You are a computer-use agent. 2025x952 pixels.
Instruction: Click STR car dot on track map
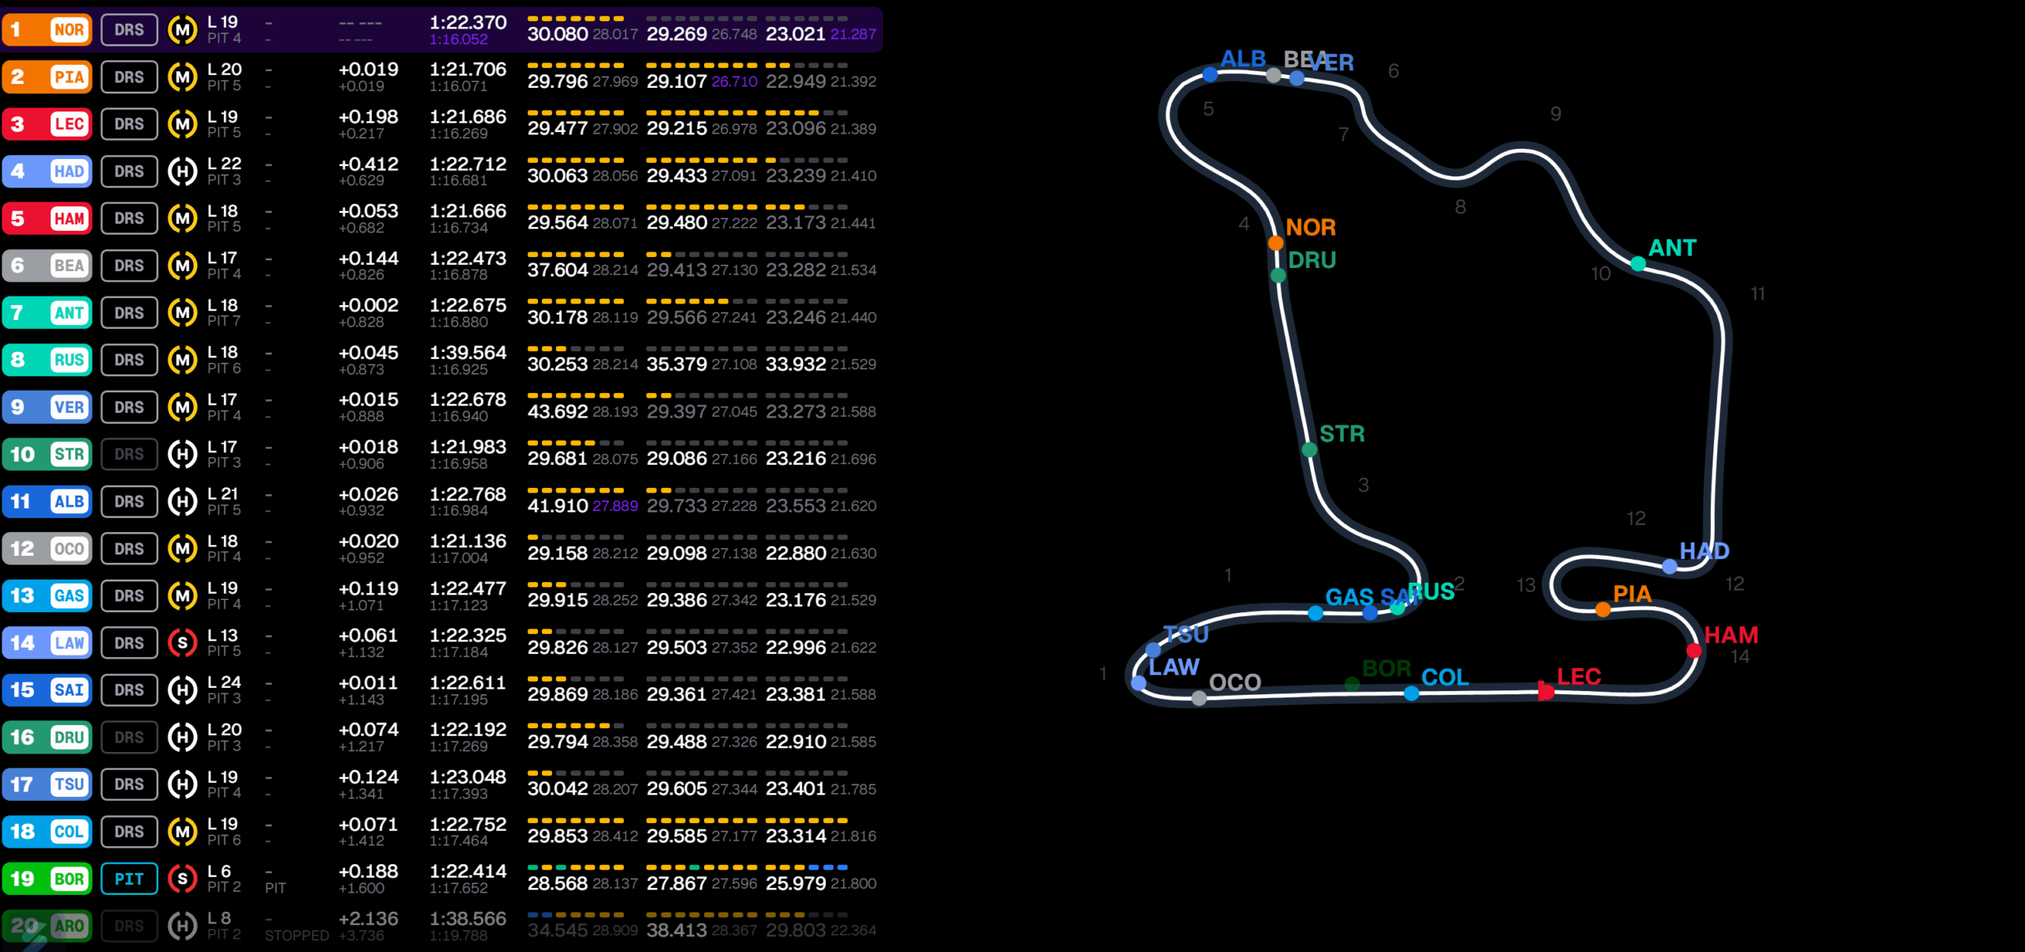1309,450
